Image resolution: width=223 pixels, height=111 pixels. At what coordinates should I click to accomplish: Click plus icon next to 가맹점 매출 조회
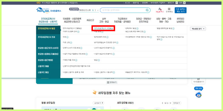[76, 60]
